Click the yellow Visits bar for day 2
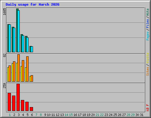Viewport: 151px width, 118px height. (12, 73)
